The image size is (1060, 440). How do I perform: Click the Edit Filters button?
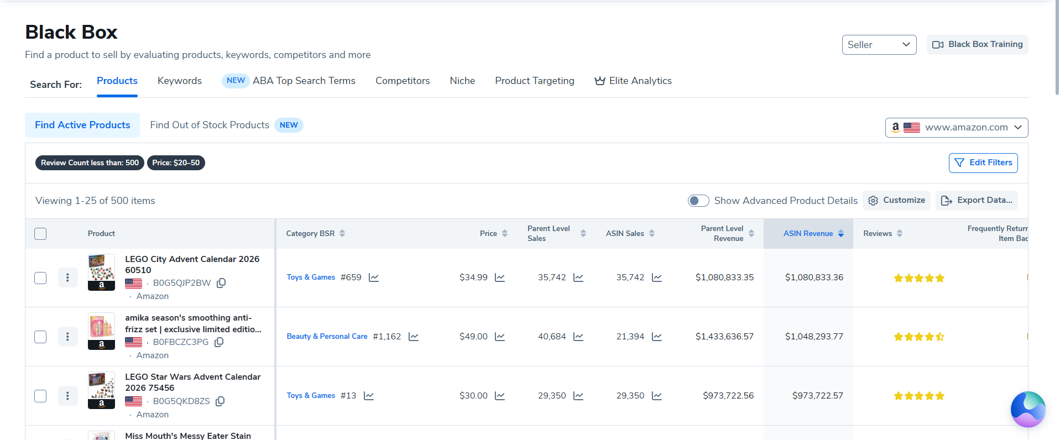983,163
